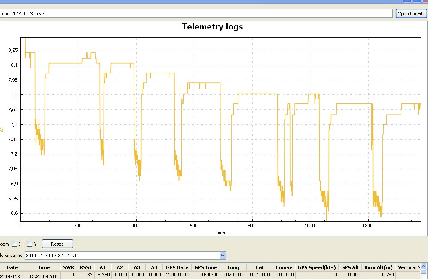Click the A4 column header

(154, 267)
